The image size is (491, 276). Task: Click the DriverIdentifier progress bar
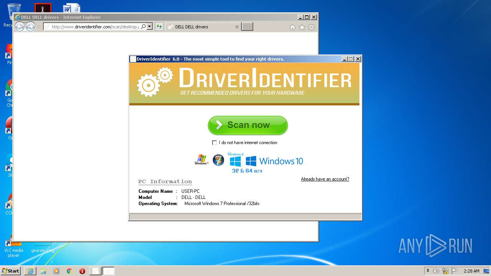point(245,217)
